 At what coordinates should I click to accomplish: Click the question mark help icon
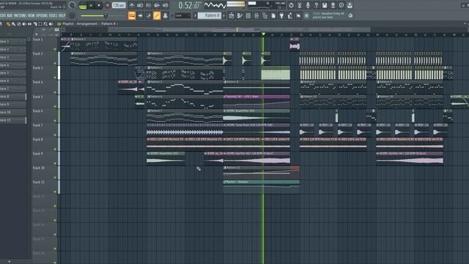point(316,5)
